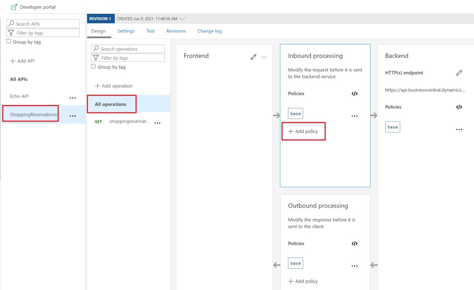474x290 pixels.
Task: Switch to the Change log tab
Action: [209, 31]
